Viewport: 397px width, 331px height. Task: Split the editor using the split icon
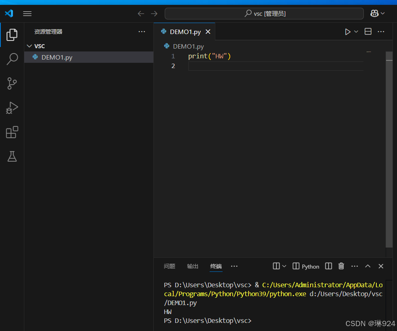pos(367,31)
